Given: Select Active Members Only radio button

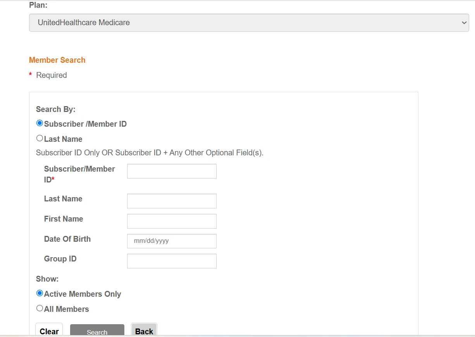Looking at the screenshot, I should 40,293.
